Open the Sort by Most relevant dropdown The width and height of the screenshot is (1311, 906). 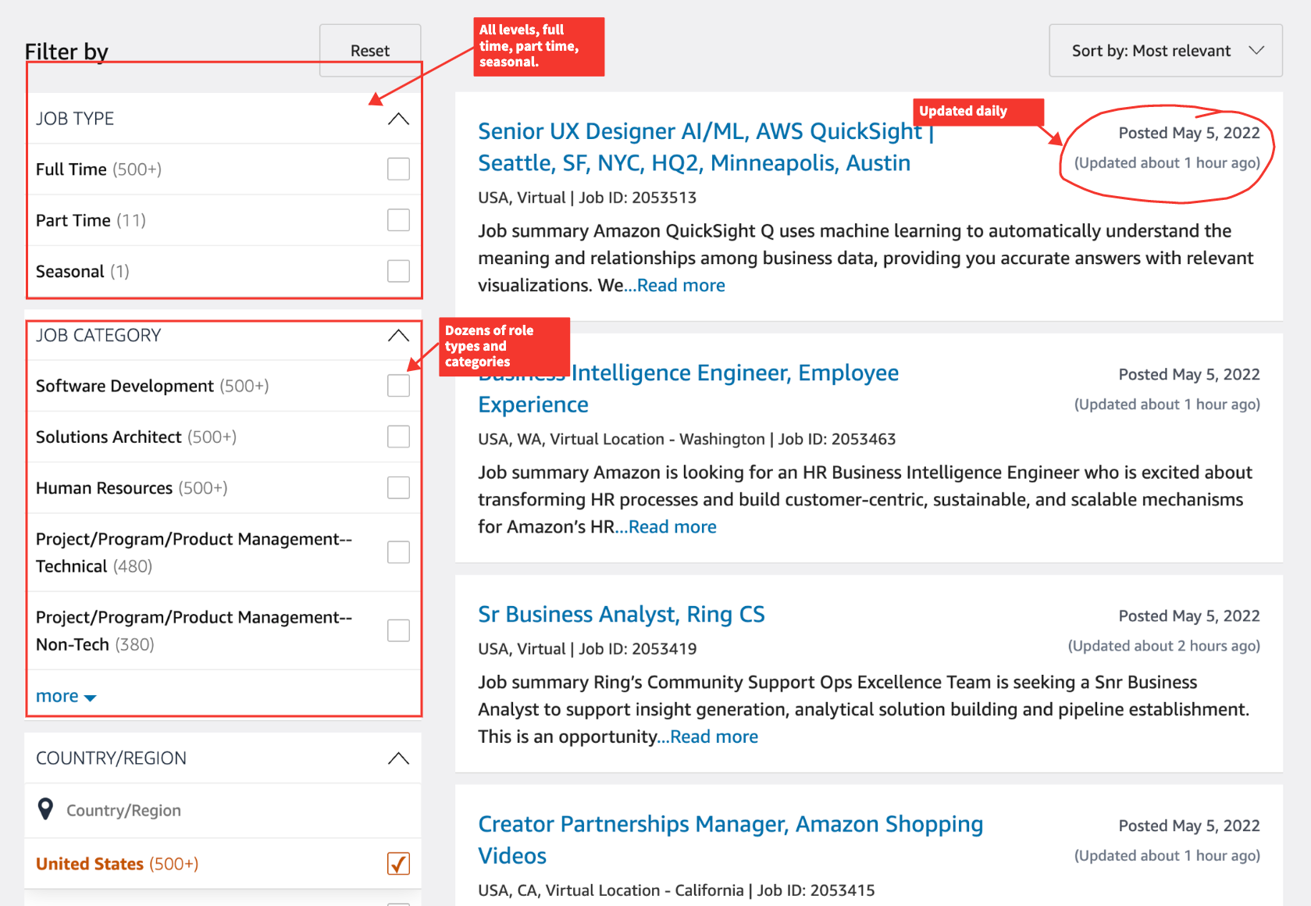pyautogui.click(x=1165, y=51)
